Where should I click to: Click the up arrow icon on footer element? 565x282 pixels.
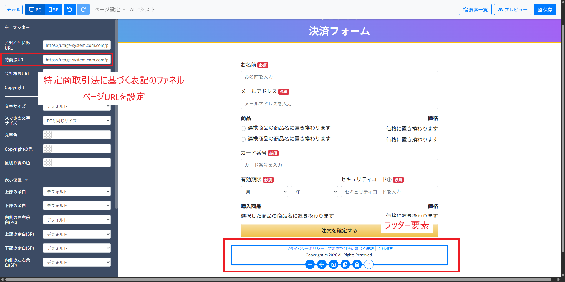coord(369,265)
